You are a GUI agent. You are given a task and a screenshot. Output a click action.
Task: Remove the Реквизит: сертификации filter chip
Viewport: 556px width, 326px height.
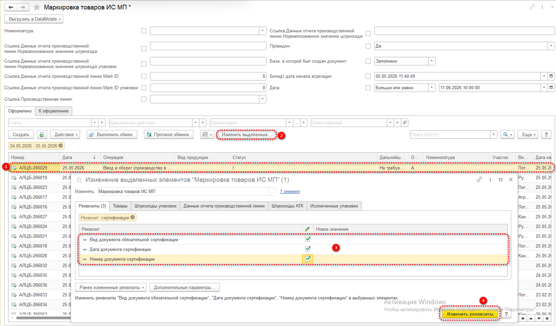point(133,217)
